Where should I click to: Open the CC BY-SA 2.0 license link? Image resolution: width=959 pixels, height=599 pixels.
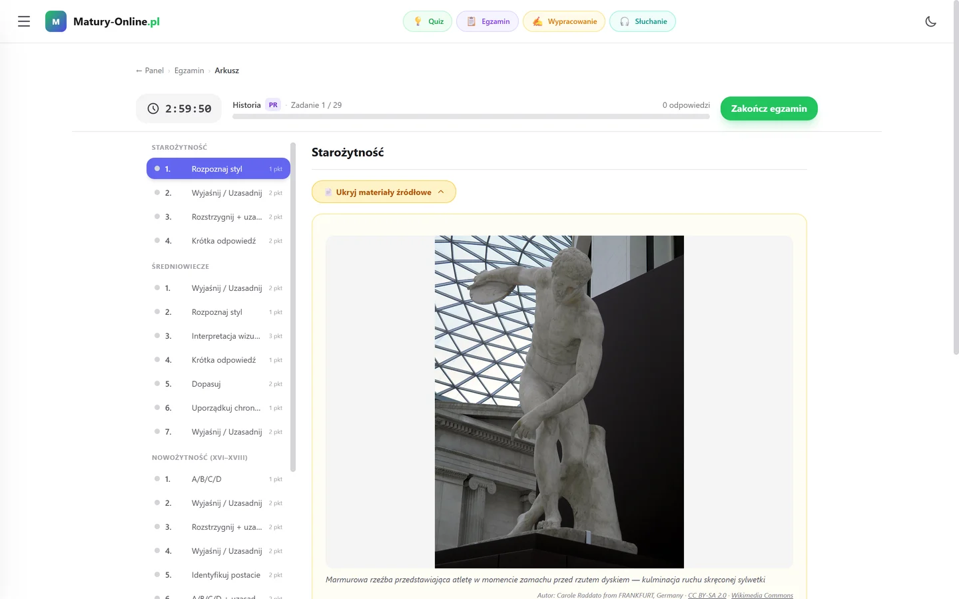tap(707, 595)
